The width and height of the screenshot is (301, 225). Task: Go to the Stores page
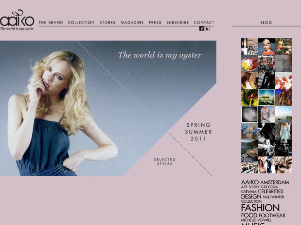(x=108, y=22)
